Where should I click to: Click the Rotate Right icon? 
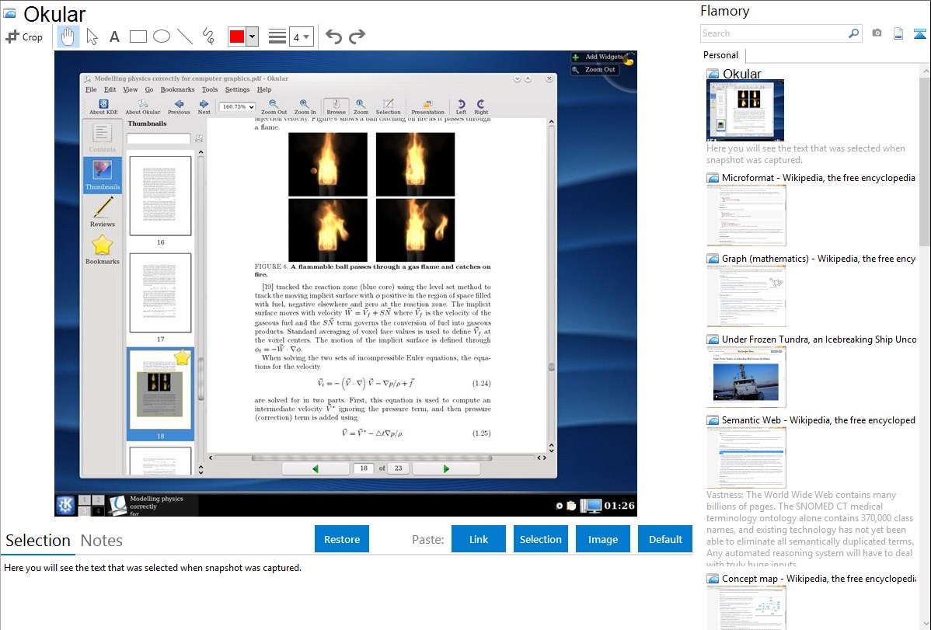(481, 107)
